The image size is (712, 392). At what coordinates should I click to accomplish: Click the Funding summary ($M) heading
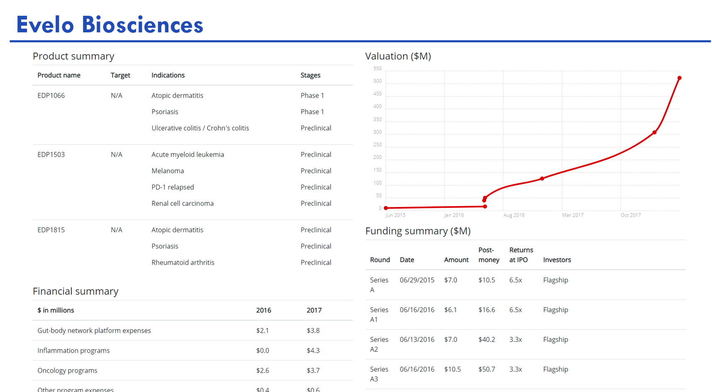(x=418, y=231)
